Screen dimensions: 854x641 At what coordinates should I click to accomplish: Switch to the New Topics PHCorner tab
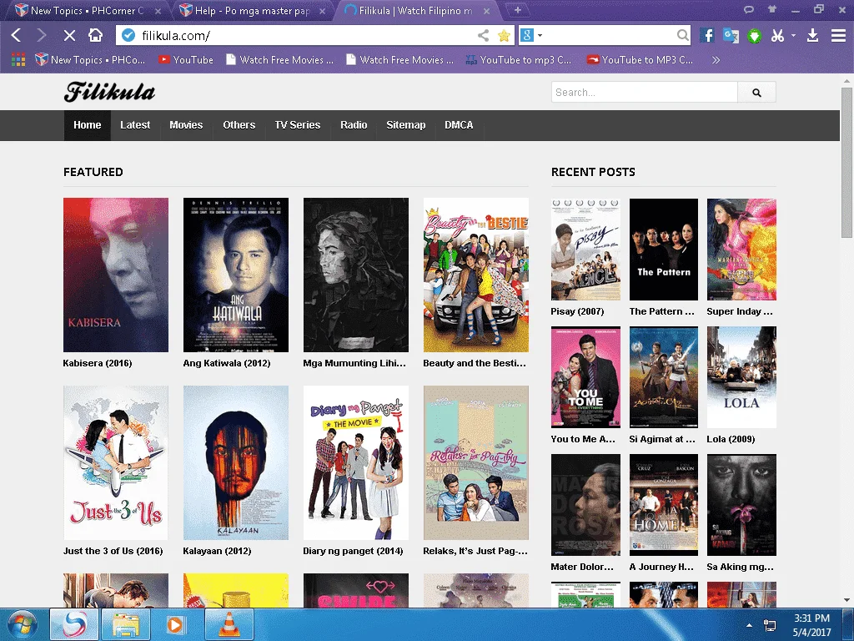pos(87,11)
